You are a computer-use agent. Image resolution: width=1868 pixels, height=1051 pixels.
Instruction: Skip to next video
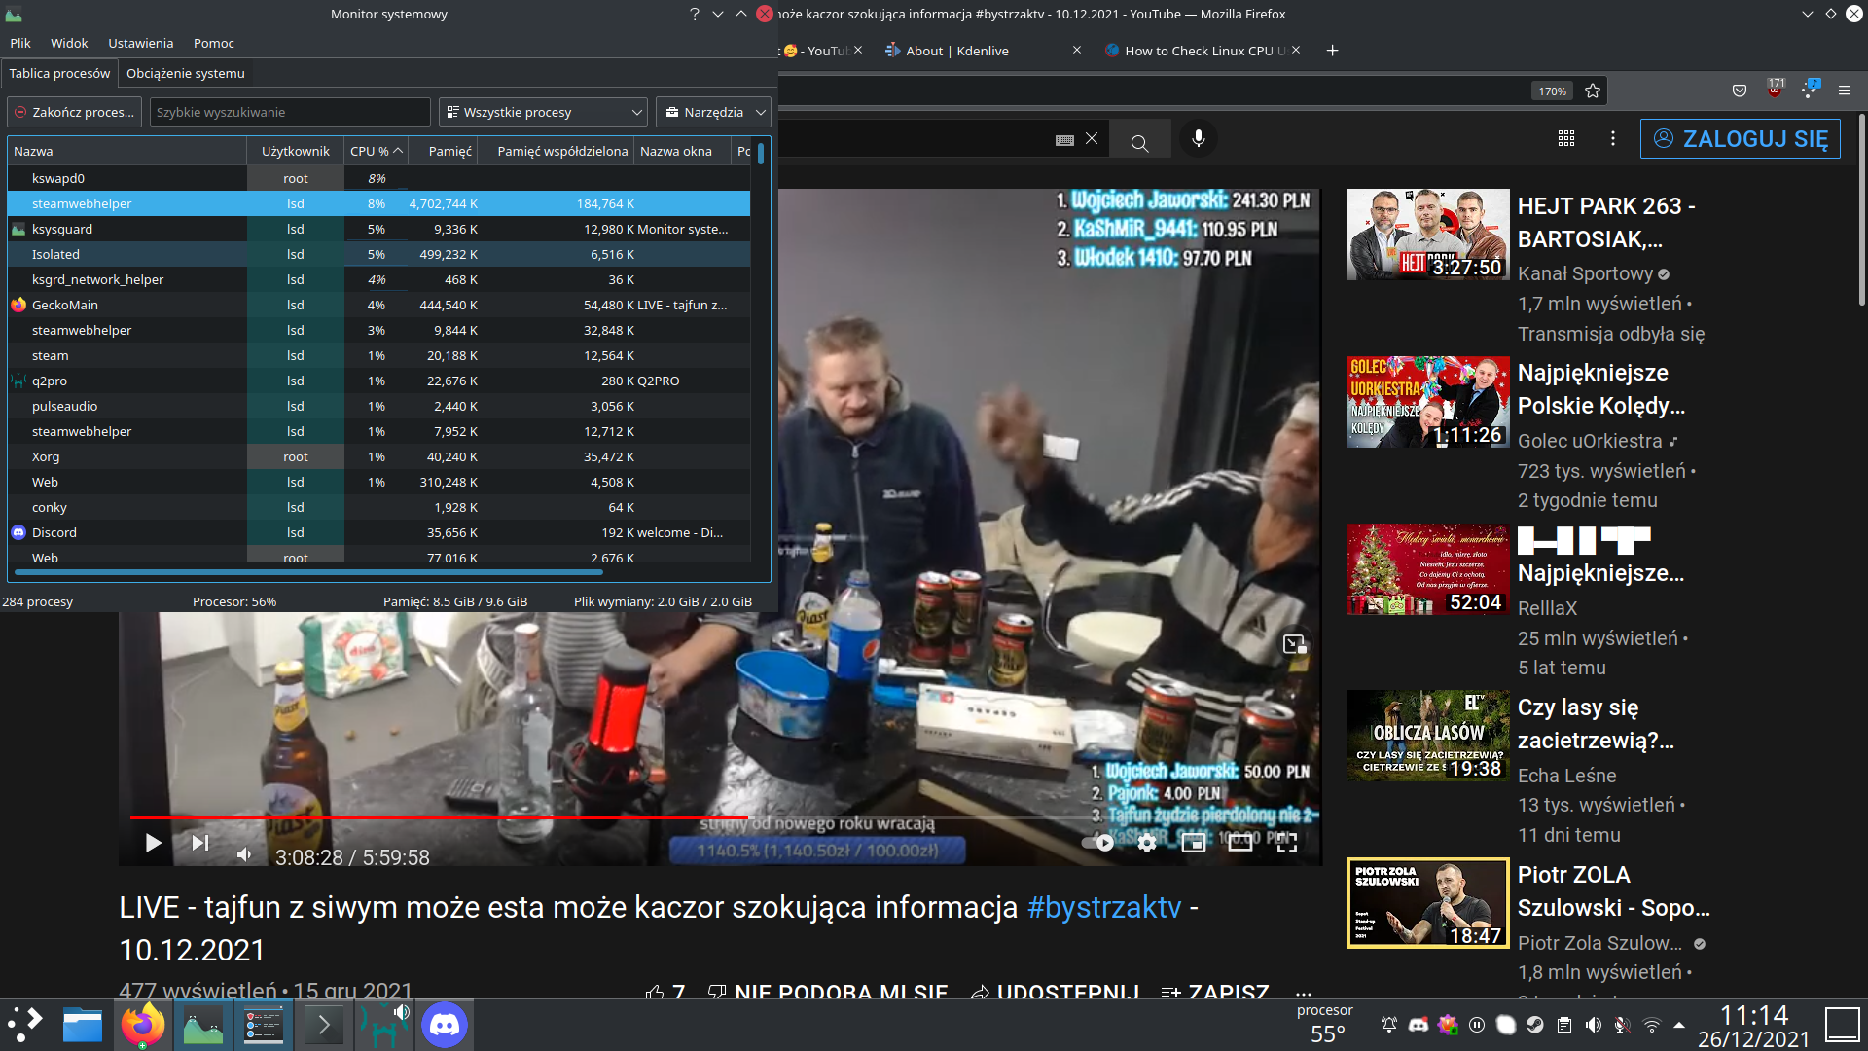[x=200, y=843]
